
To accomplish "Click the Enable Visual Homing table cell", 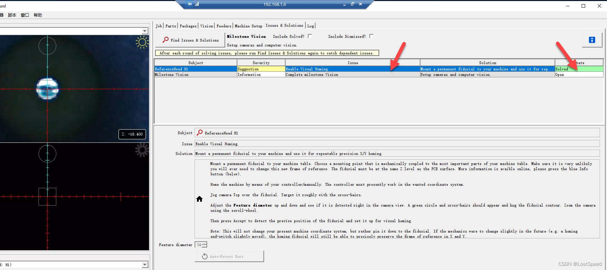I will tap(353, 69).
